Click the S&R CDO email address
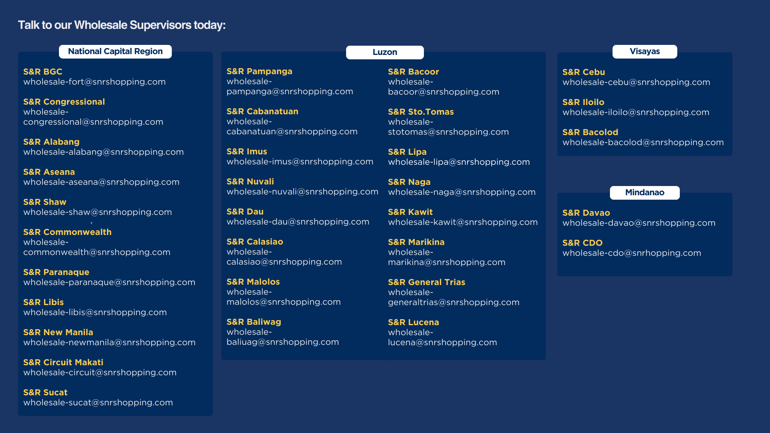Image resolution: width=770 pixels, height=433 pixels. point(632,253)
